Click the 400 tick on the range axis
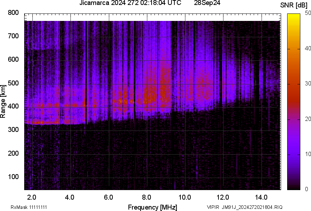 pos(13,107)
